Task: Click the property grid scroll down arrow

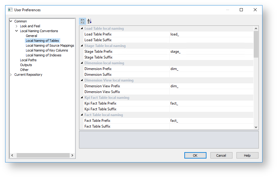Action: click(x=256, y=127)
